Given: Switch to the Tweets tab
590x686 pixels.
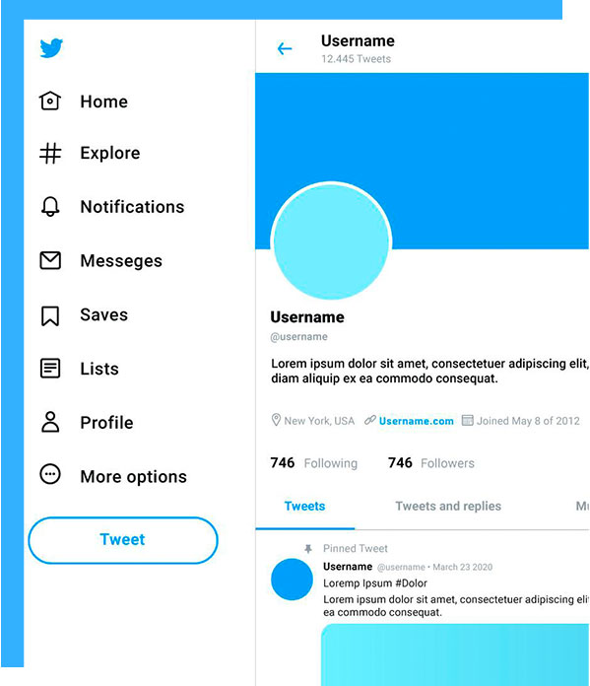Looking at the screenshot, I should pyautogui.click(x=304, y=507).
